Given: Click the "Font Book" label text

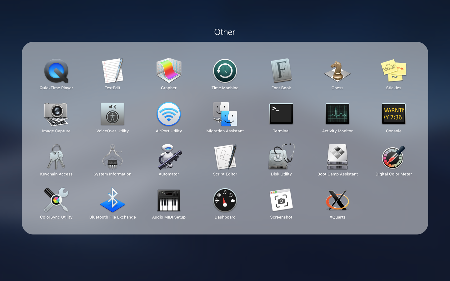Looking at the screenshot, I should (281, 88).
